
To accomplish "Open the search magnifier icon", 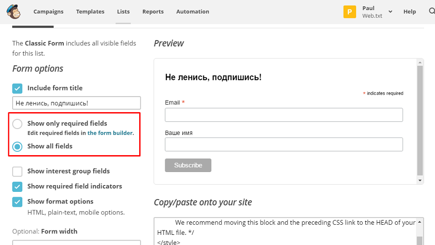I will pos(432,11).
